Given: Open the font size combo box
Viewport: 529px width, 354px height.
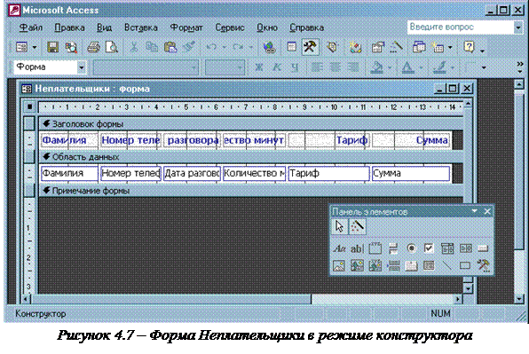Looking at the screenshot, I should (x=225, y=67).
